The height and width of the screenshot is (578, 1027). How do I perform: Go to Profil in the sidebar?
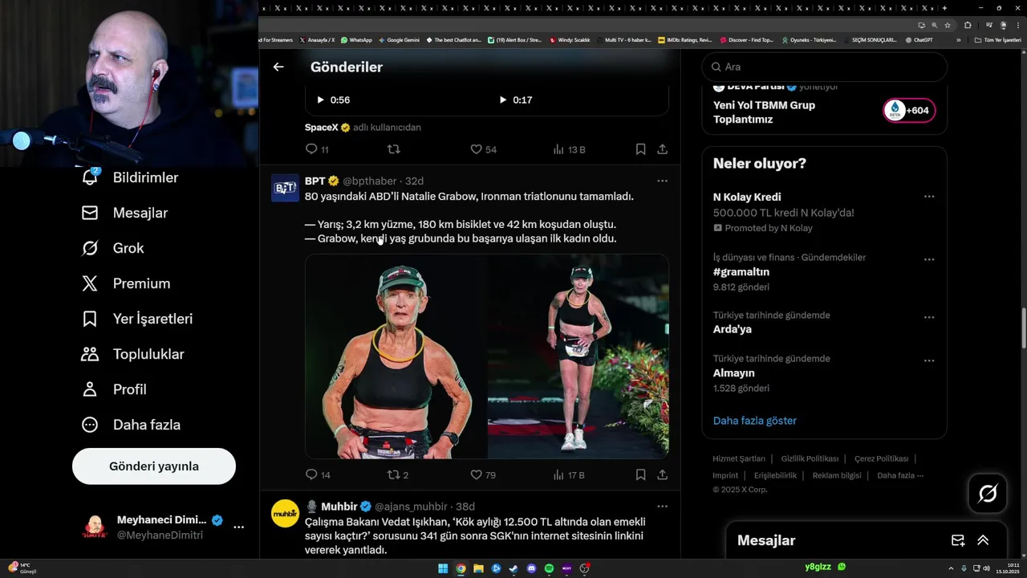point(113,389)
